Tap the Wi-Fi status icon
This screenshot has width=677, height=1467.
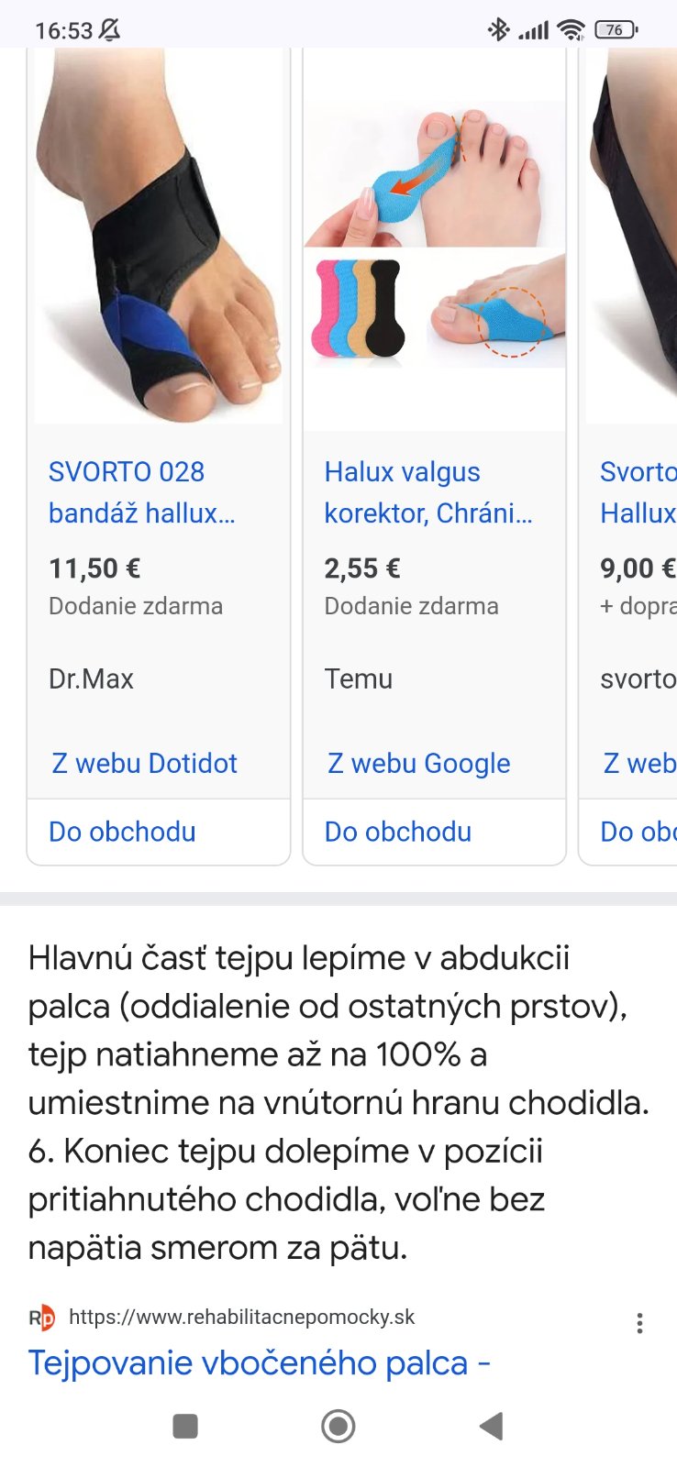click(571, 30)
